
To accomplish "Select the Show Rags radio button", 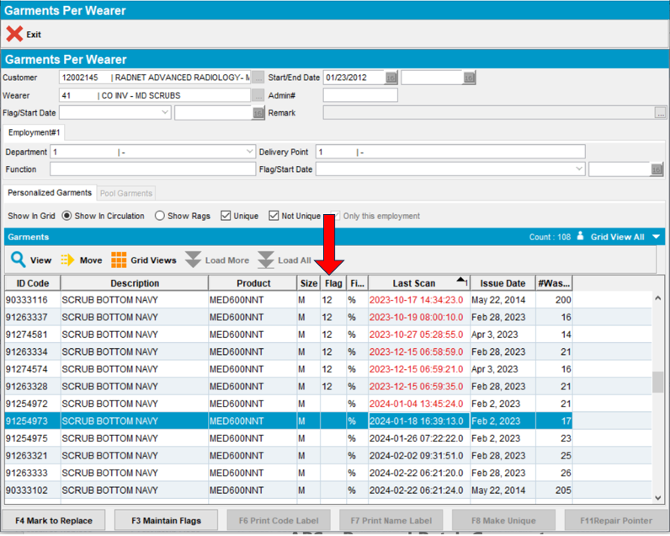I will [160, 217].
